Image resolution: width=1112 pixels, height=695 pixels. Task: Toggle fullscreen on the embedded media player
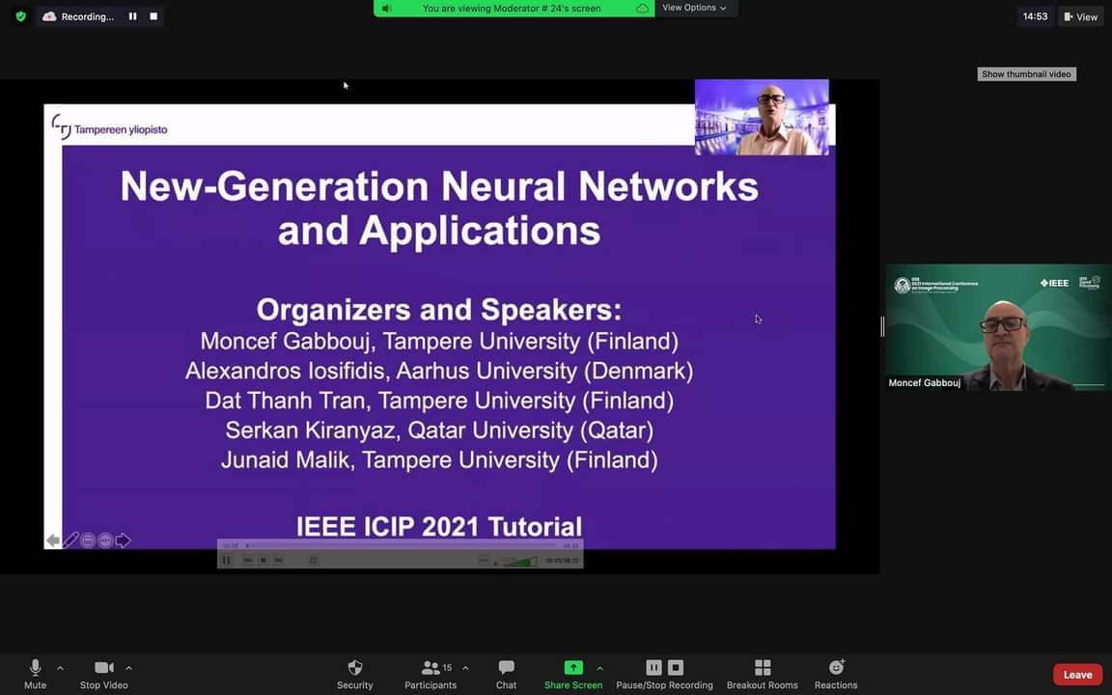pyautogui.click(x=313, y=560)
